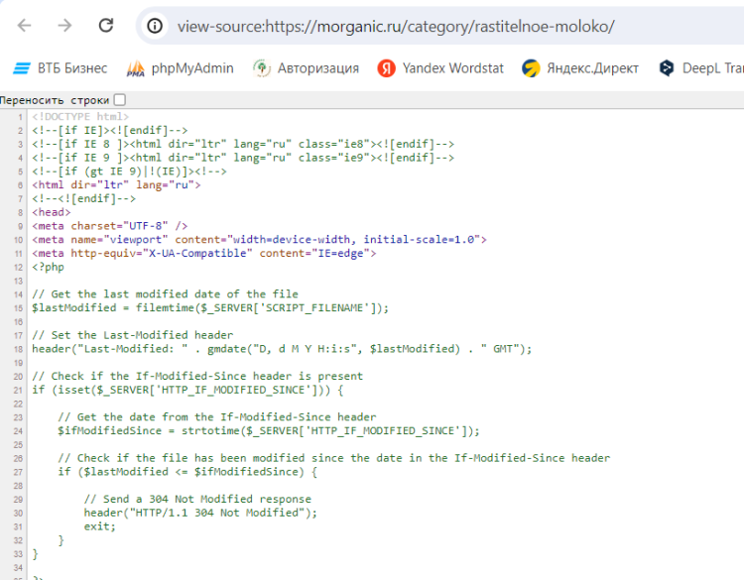
Task: Open site information icon in address bar
Action: point(155,27)
